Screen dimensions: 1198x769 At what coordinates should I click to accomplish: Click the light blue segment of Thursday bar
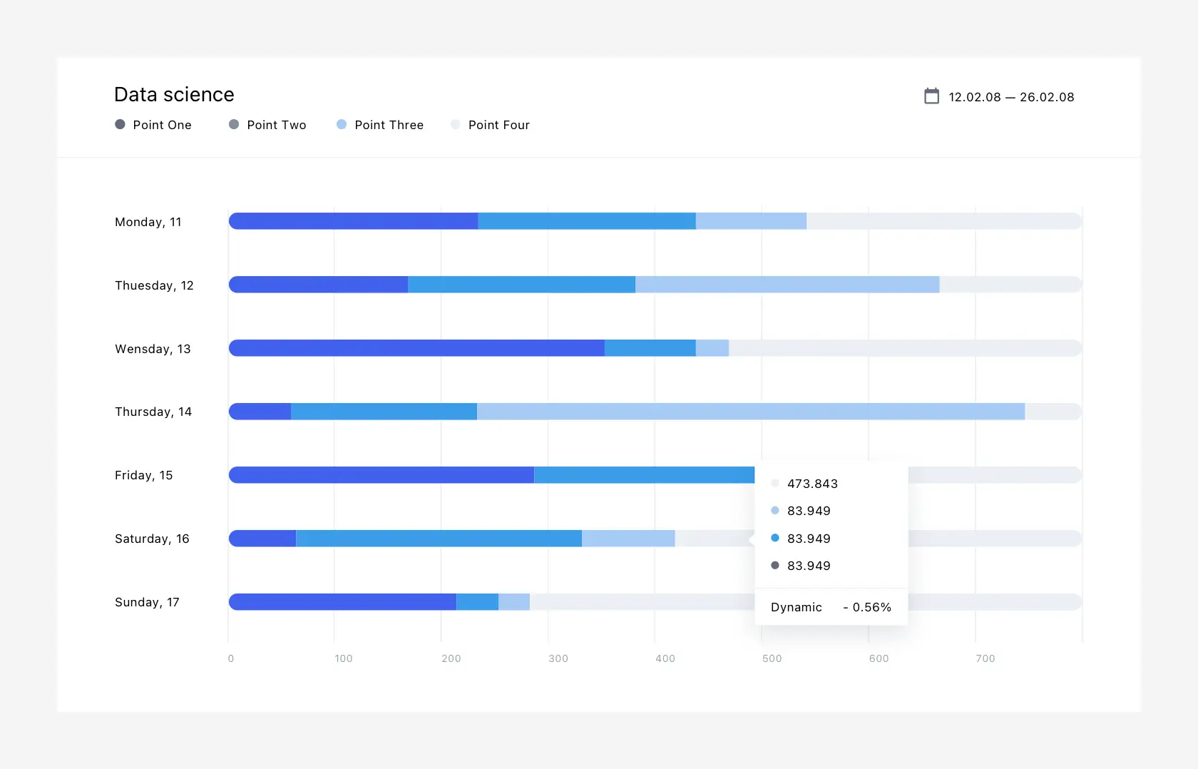[x=750, y=412]
